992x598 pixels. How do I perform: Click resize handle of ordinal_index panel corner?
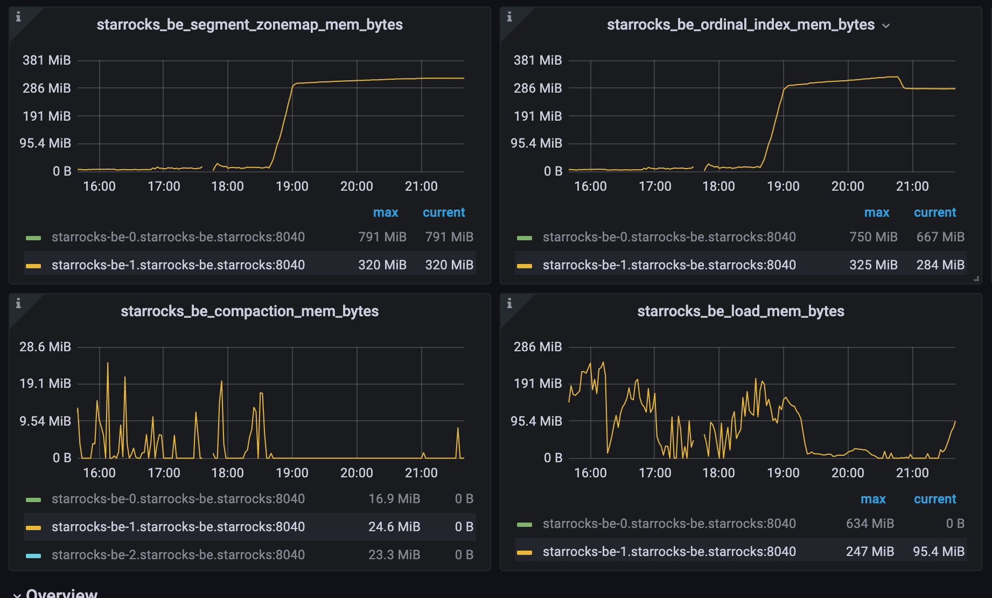tap(977, 279)
